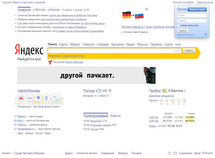Click the Недвижимость icon in services list
This screenshot has width=215, height=158.
click(15, 129)
